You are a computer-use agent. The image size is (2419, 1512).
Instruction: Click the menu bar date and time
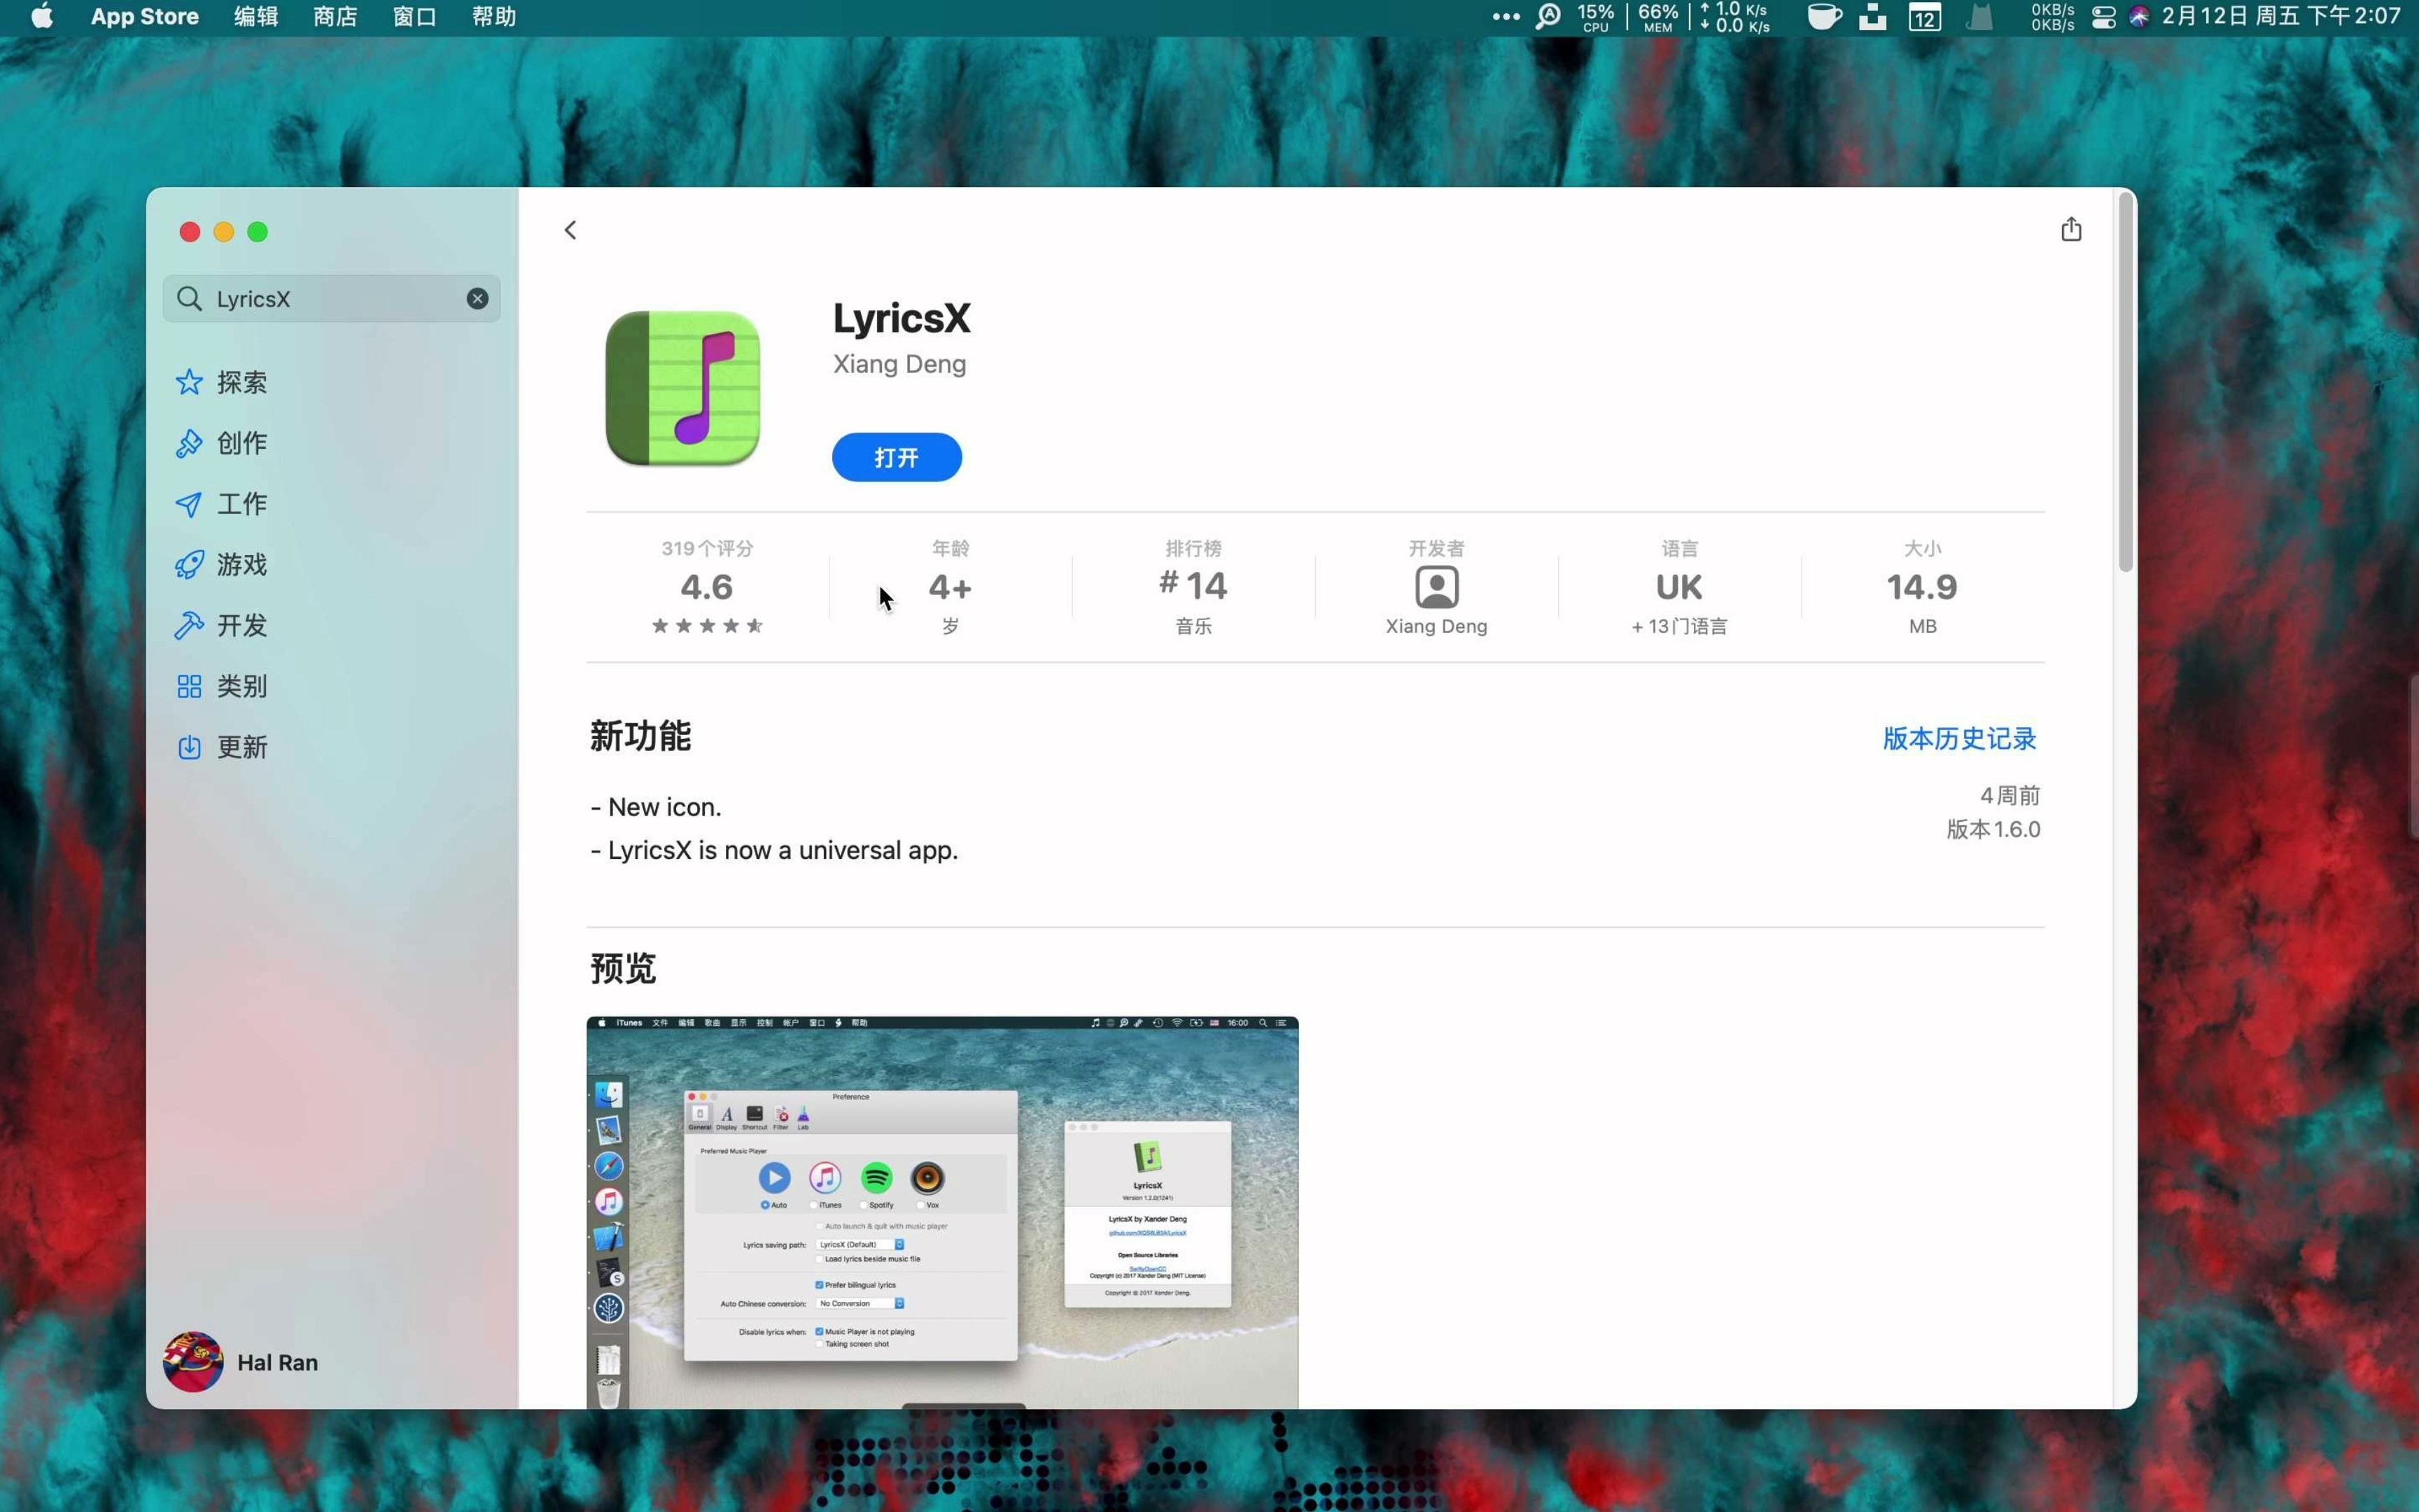2281,16
